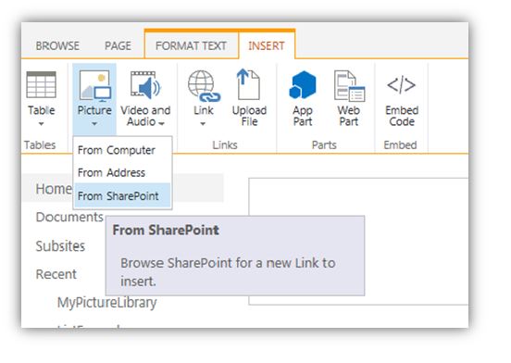Select From SharePoint menu entry
Viewport: 511px width, 363px height.
tap(122, 195)
